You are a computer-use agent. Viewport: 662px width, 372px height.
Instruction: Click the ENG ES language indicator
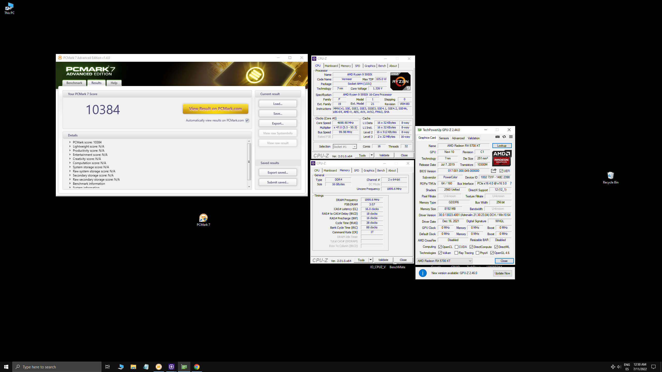[627, 367]
